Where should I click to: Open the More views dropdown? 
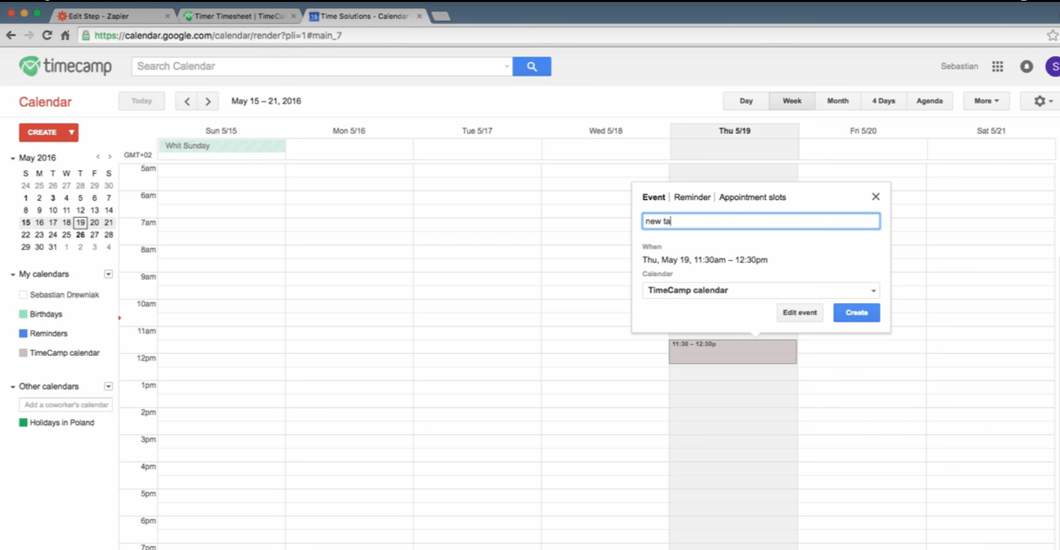click(x=986, y=101)
